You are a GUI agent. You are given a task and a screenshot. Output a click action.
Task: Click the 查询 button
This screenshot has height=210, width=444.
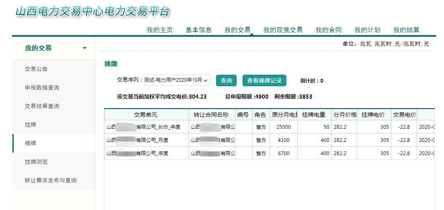(226, 80)
